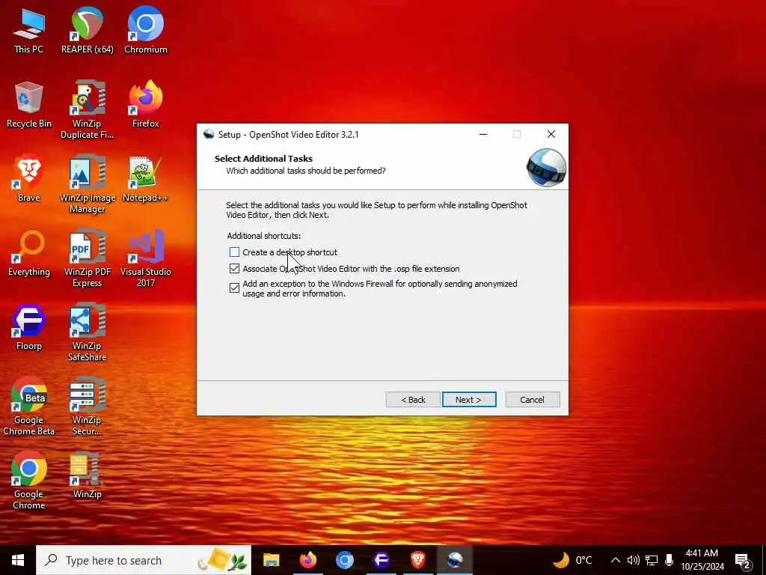Close the OpenShot Setup window
The image size is (766, 575).
(551, 135)
